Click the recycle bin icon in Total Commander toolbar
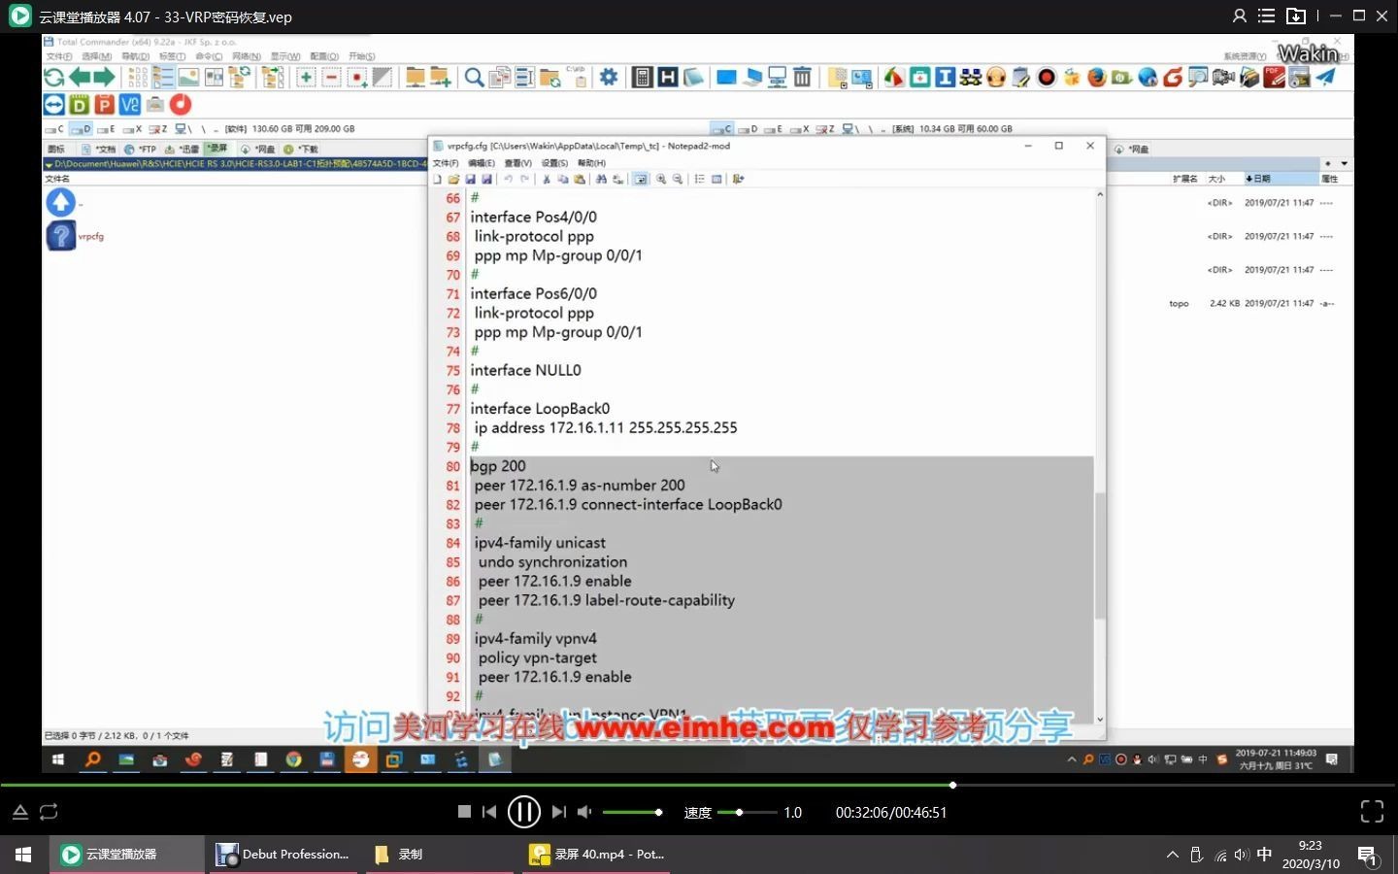Screen dimensions: 1398x874 point(802,78)
